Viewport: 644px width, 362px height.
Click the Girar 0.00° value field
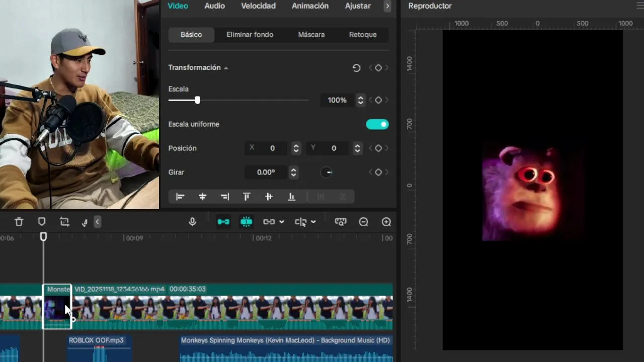[266, 172]
